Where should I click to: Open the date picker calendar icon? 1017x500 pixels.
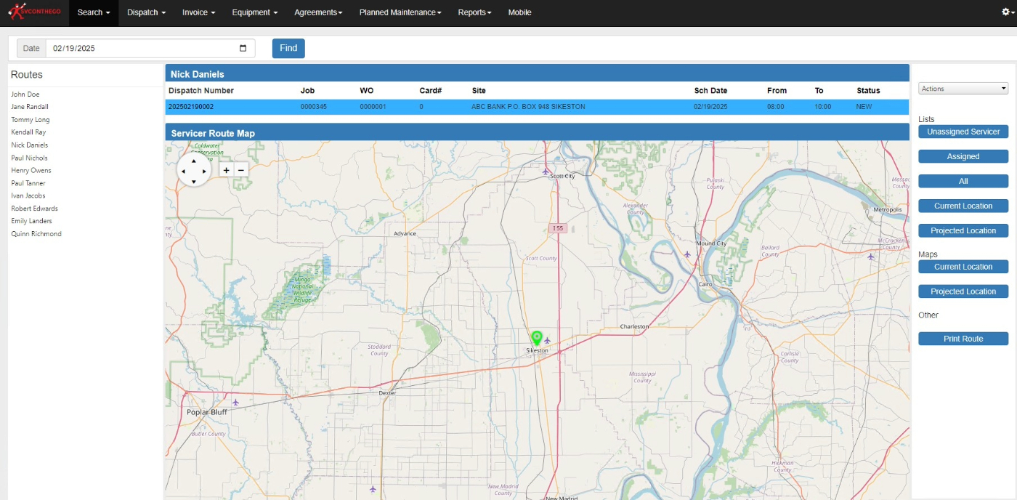pyautogui.click(x=243, y=48)
